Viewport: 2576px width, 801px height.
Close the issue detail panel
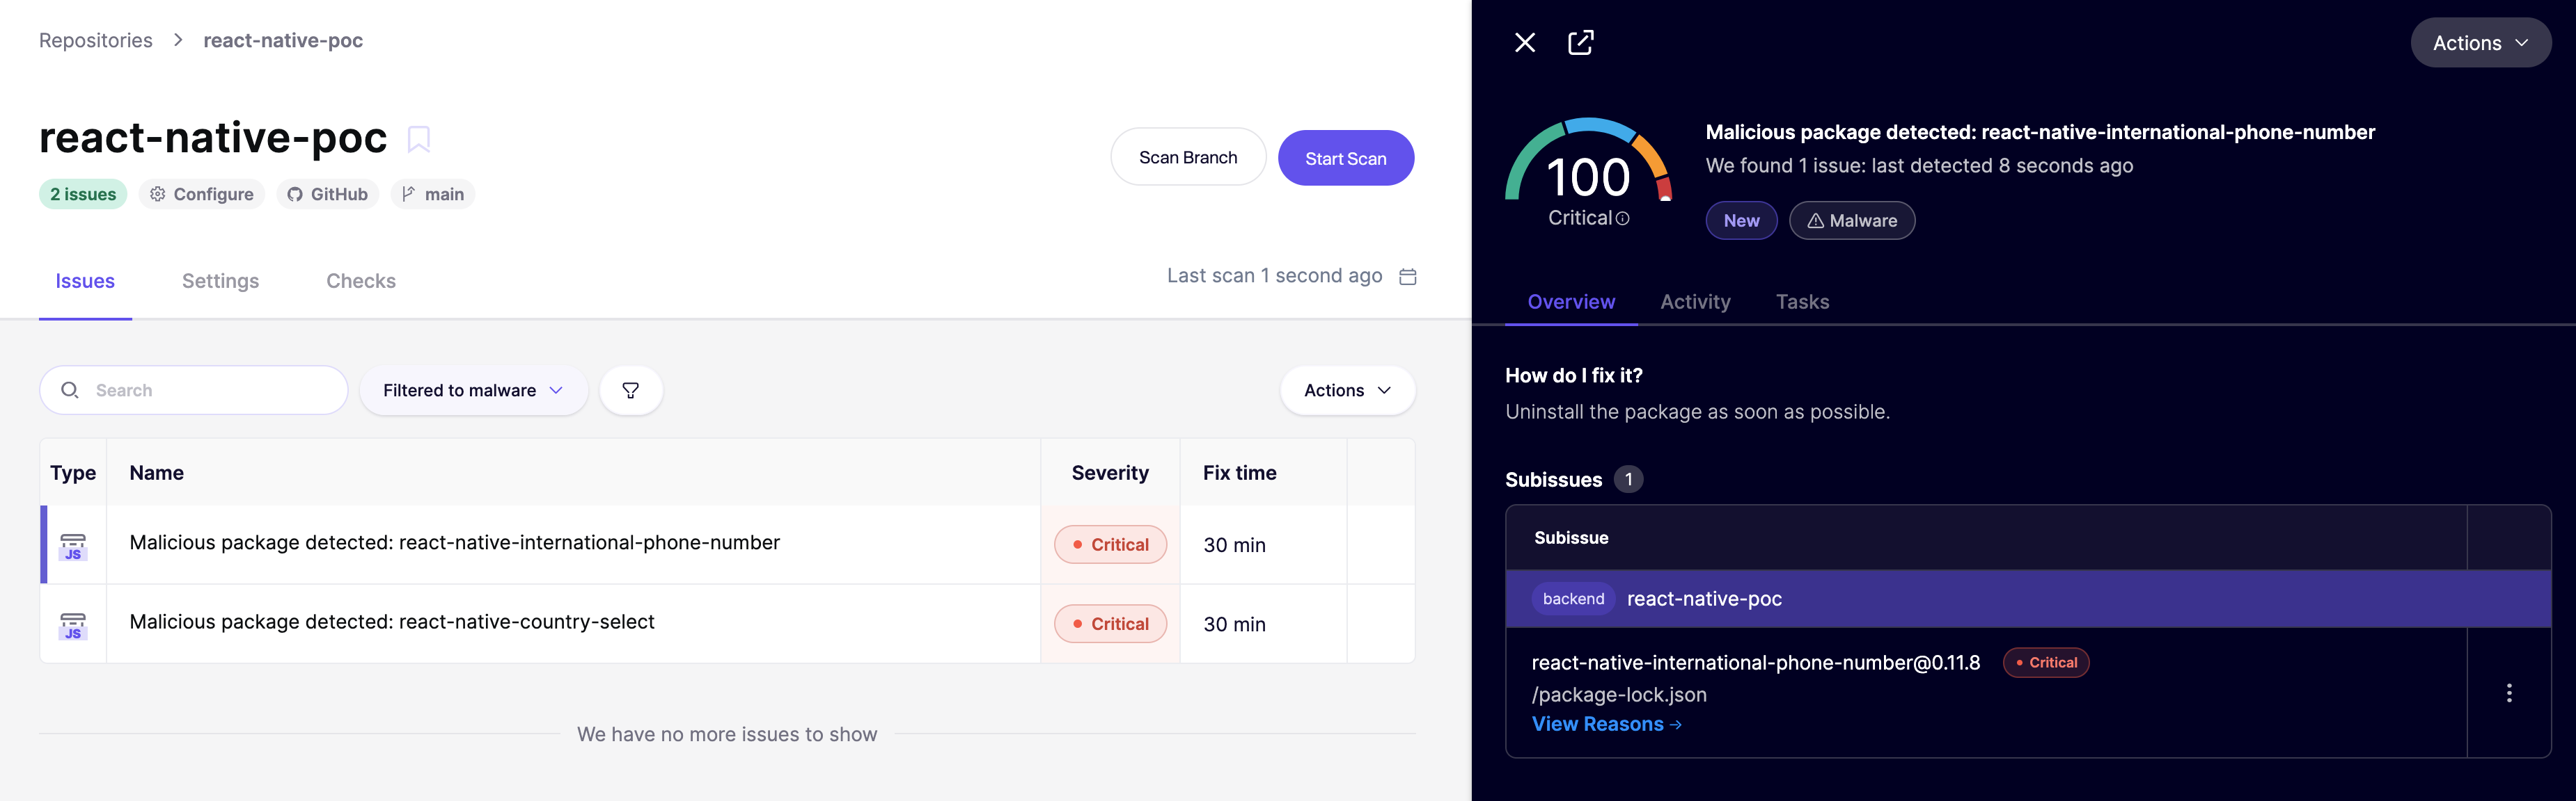tap(1524, 42)
